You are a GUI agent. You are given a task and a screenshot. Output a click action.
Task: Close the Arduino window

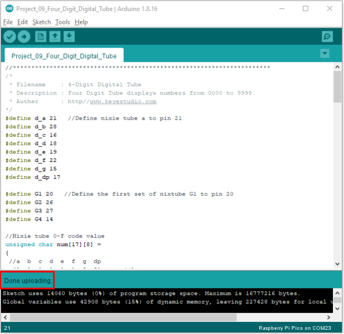point(330,9)
